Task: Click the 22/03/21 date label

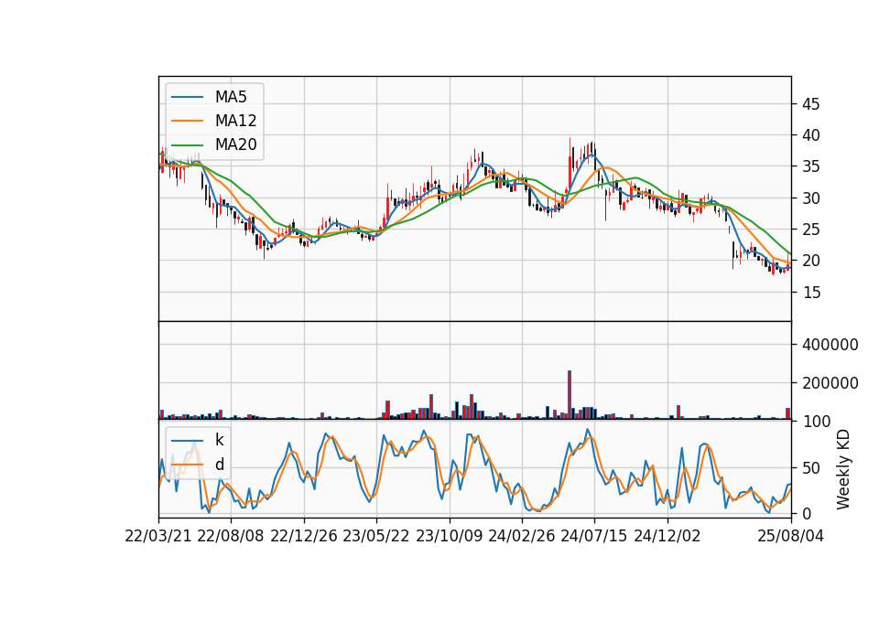Action: (158, 536)
